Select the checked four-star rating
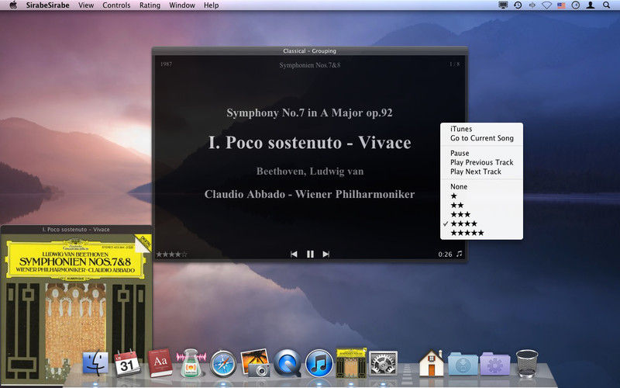 (x=463, y=223)
